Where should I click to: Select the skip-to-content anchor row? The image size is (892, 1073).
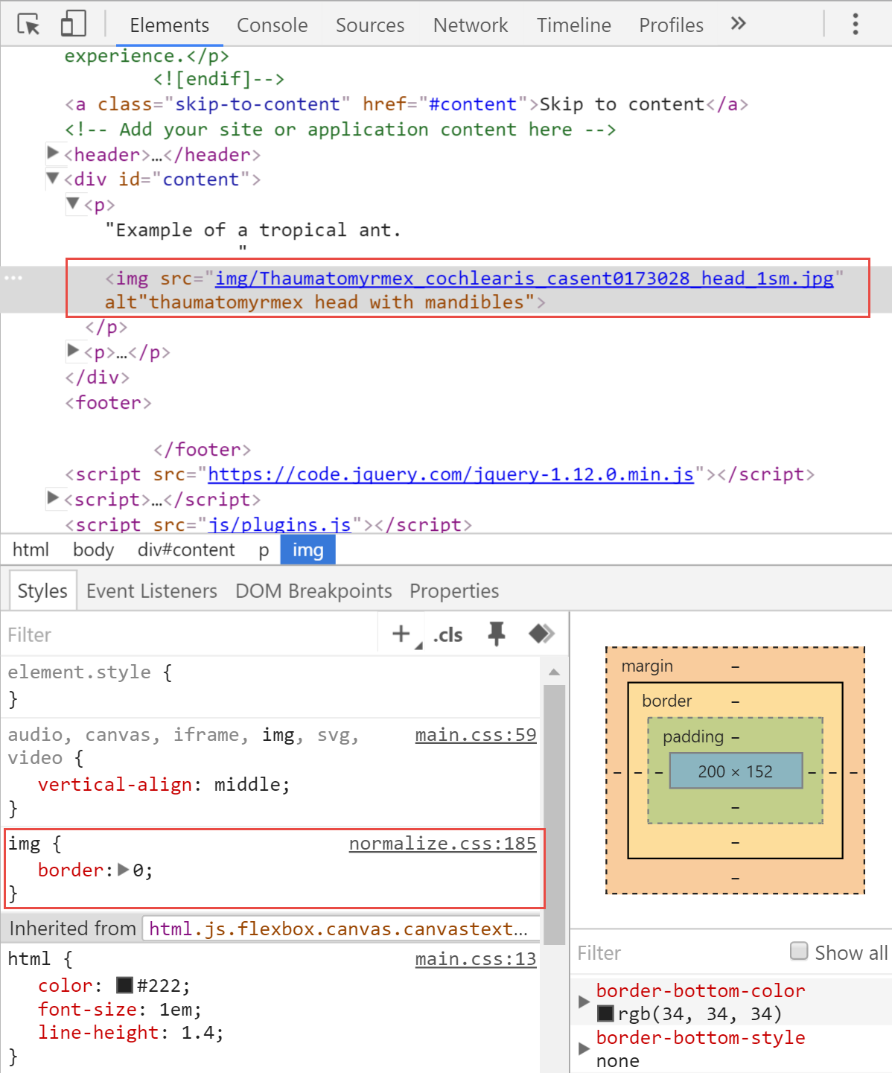pos(407,104)
